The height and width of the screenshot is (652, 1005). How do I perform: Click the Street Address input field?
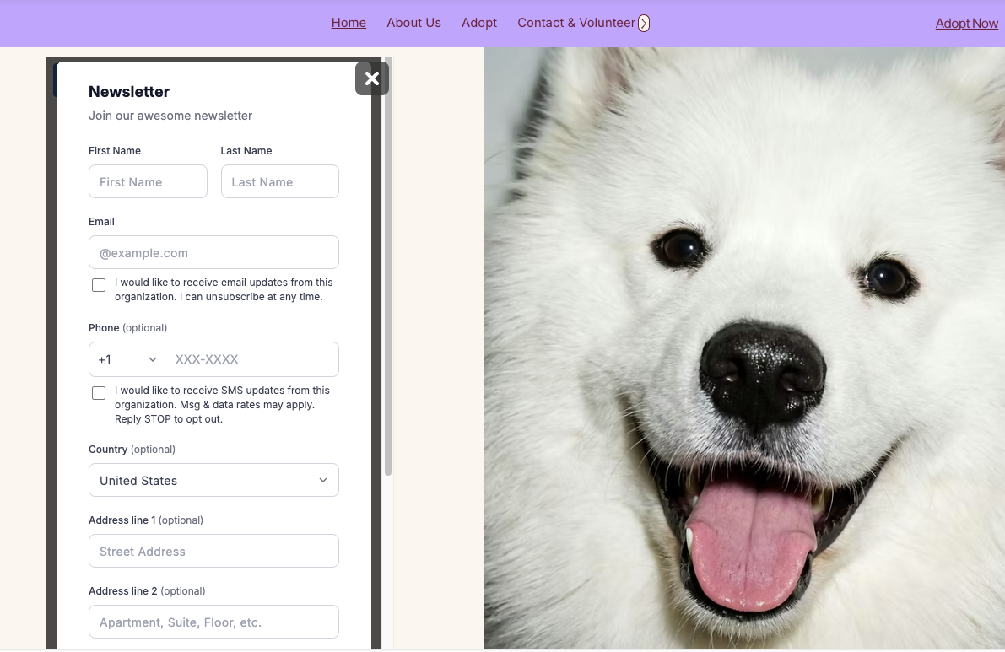(x=214, y=551)
